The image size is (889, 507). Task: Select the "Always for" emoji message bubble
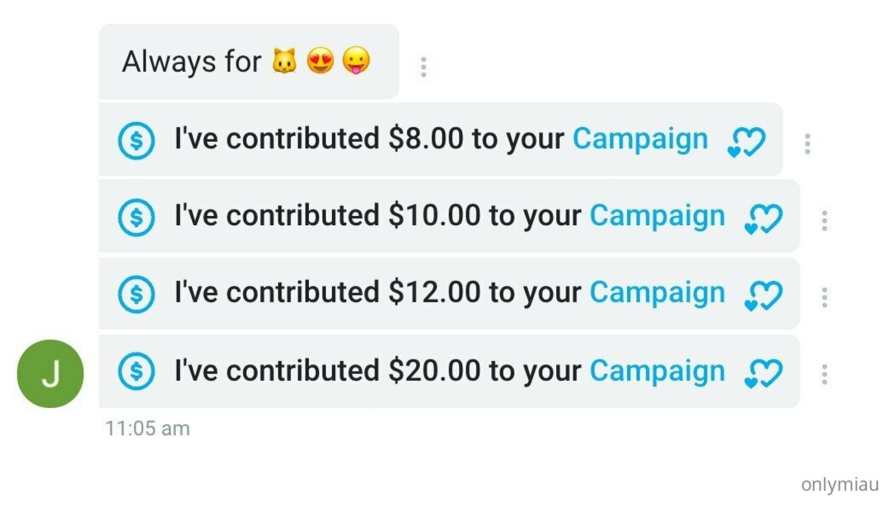(249, 61)
